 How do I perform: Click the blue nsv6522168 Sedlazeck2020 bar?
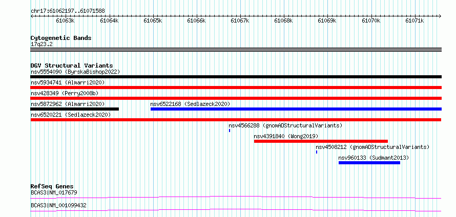pyautogui.click(x=296, y=109)
